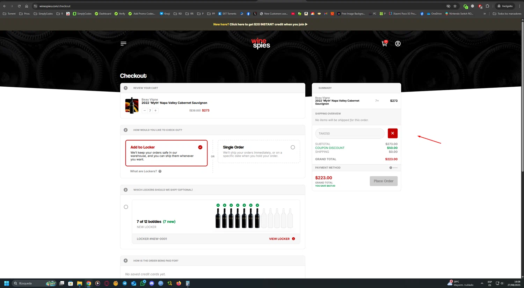Open the SimplyCodes bookmarks folder
Viewport: 524px width, 288px height.
(43, 14)
